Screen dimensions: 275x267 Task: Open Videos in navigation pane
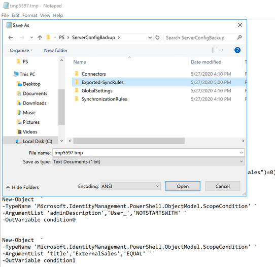[x=27, y=132]
